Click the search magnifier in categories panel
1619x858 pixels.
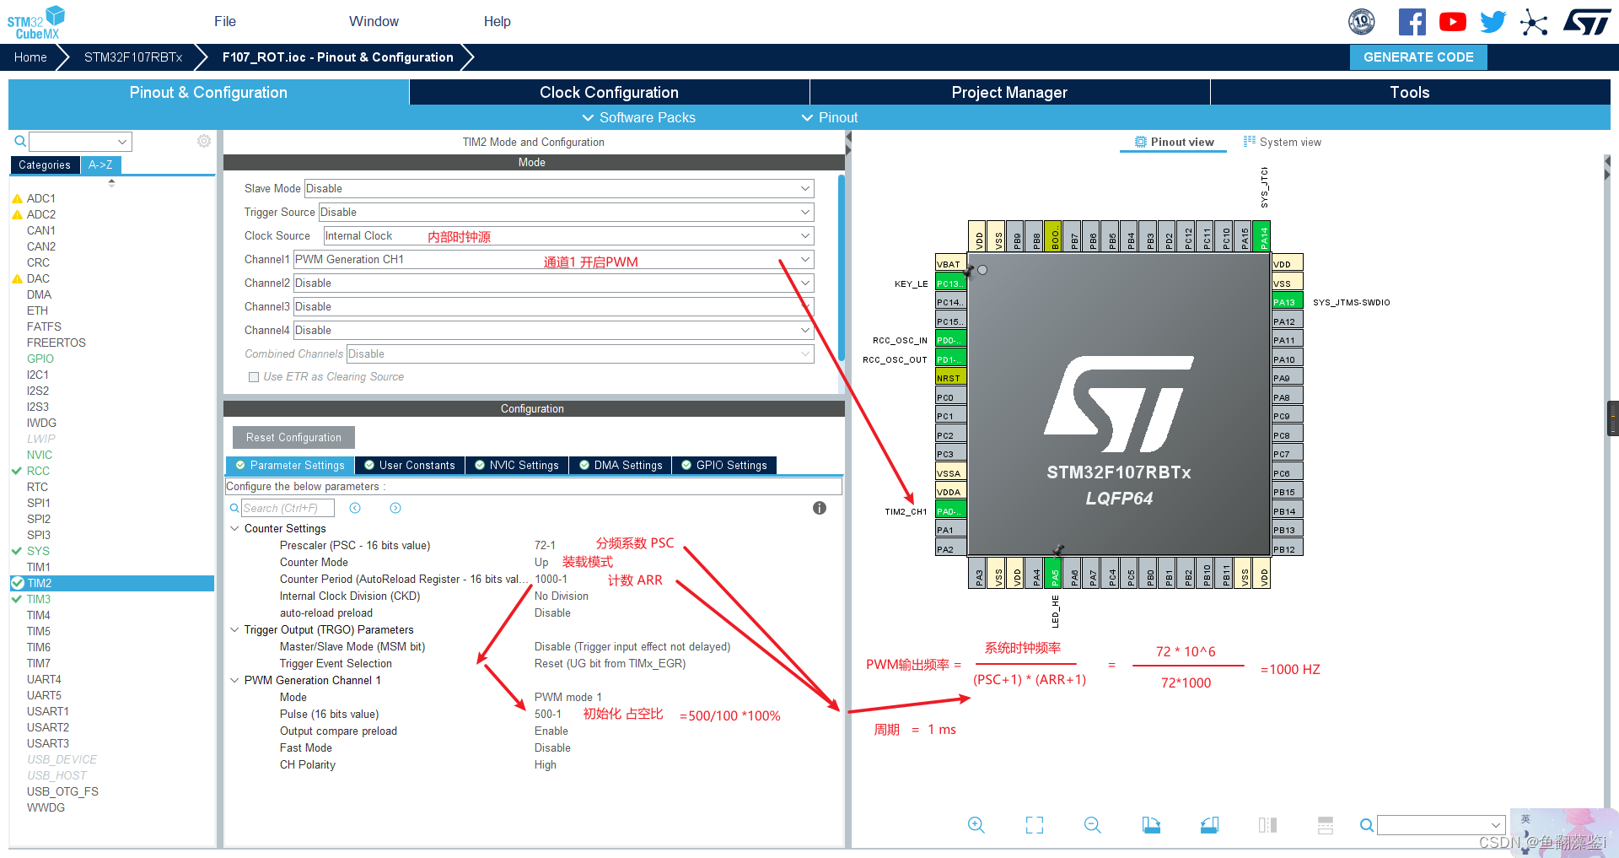19,141
